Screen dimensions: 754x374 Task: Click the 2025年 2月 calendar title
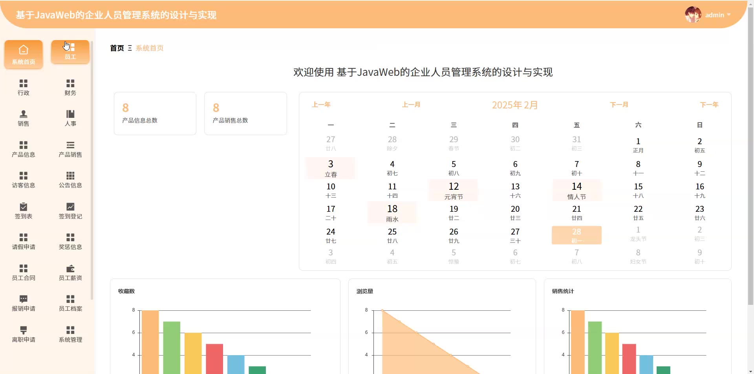[515, 105]
